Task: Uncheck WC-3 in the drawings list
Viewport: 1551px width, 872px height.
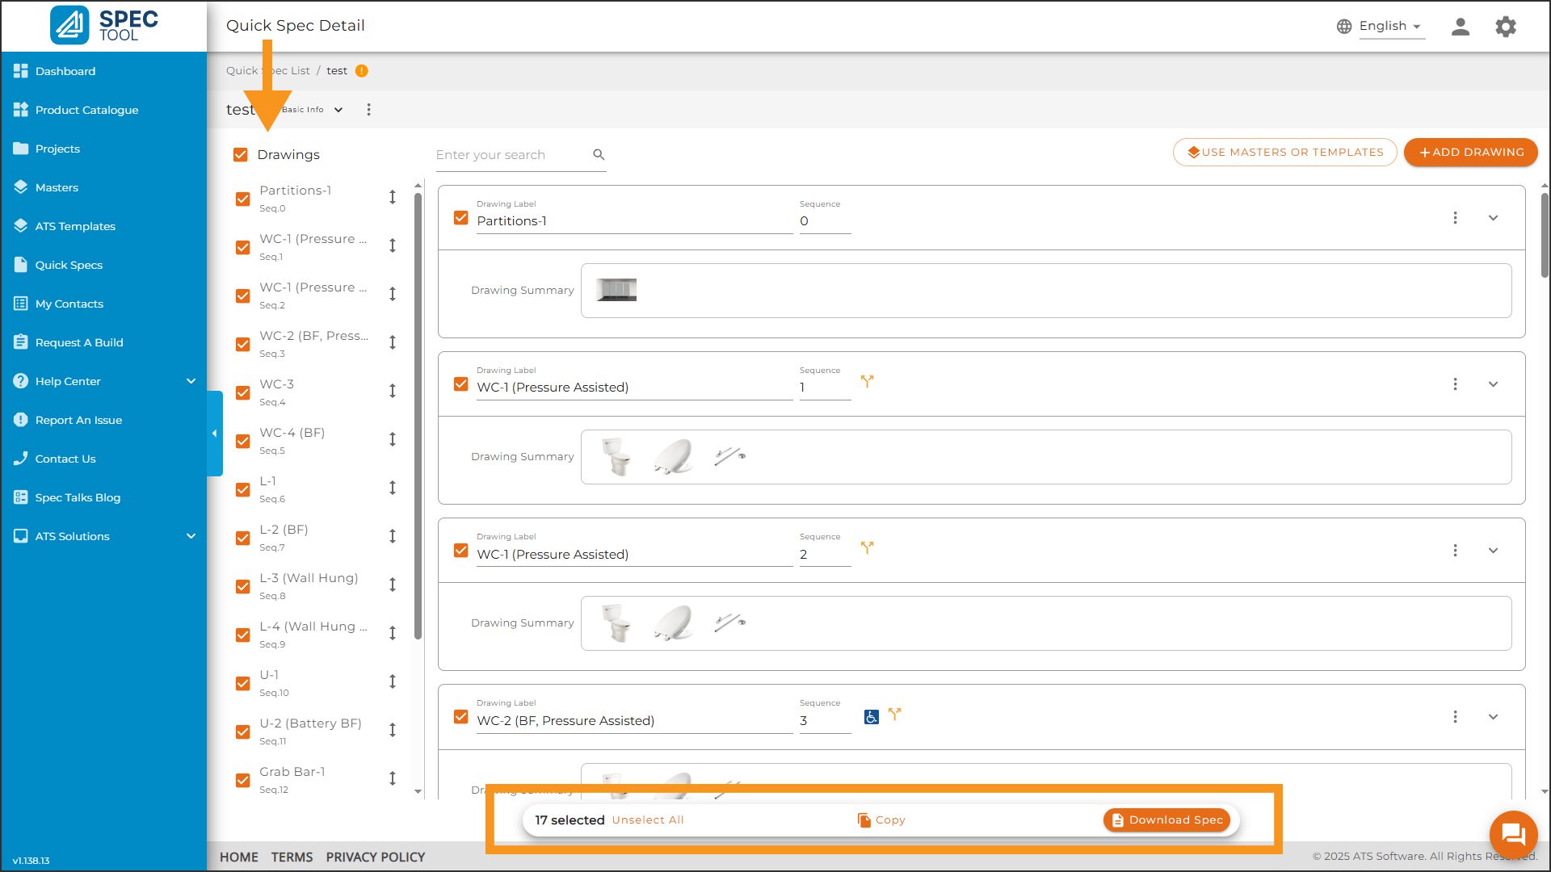Action: [242, 392]
